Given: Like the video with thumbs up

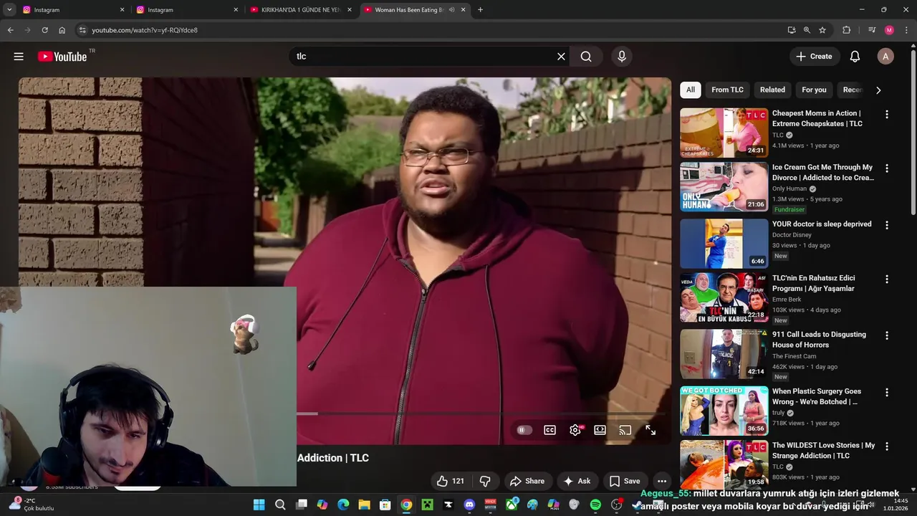Looking at the screenshot, I should 451,481.
